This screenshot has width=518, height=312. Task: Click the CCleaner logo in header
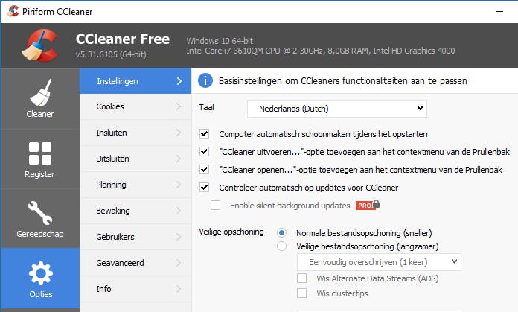pos(39,45)
